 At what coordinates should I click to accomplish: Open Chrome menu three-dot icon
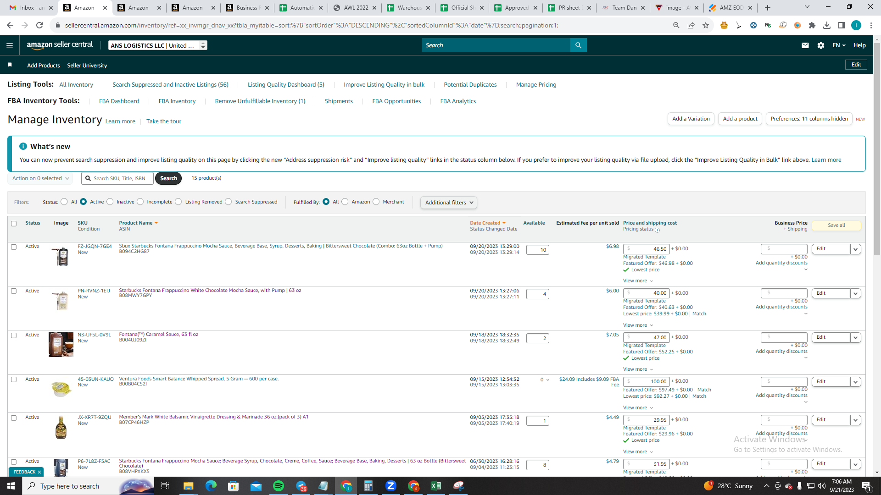[871, 25]
